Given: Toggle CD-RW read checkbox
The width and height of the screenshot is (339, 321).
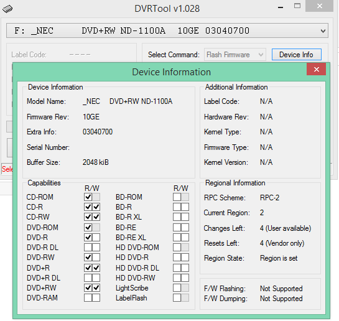Looking at the screenshot, I should pos(88,217).
